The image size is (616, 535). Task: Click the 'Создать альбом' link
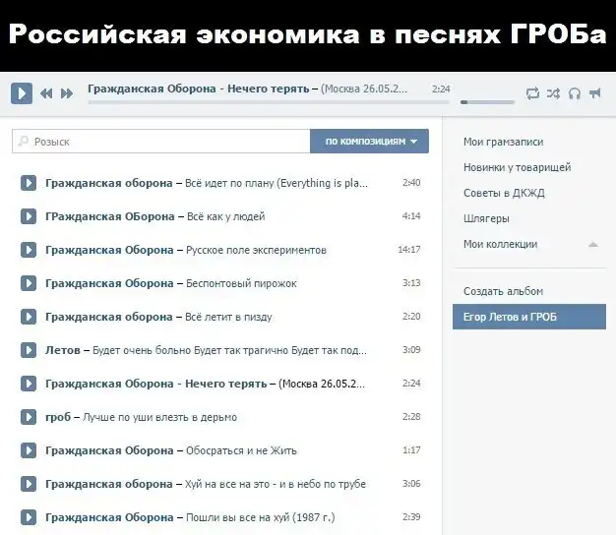[503, 291]
